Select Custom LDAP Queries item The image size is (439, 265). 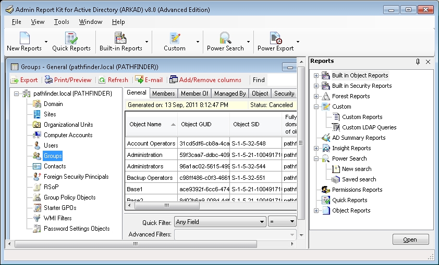pos(369,127)
